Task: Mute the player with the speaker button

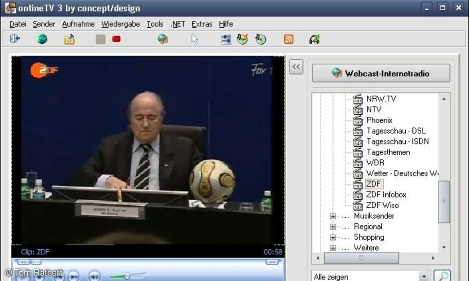Action: (94, 276)
